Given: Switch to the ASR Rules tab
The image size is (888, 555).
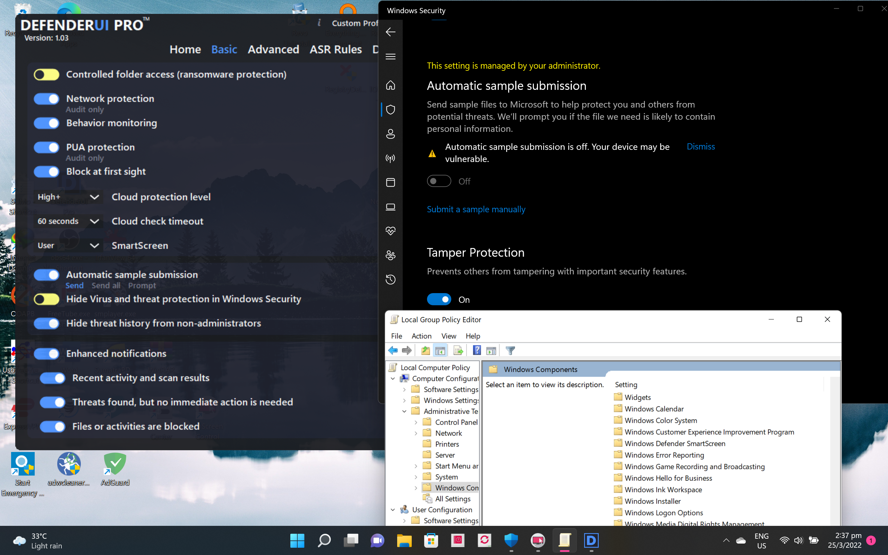Looking at the screenshot, I should pos(335,50).
